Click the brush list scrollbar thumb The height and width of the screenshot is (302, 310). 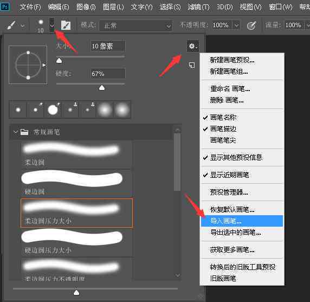click(x=177, y=162)
